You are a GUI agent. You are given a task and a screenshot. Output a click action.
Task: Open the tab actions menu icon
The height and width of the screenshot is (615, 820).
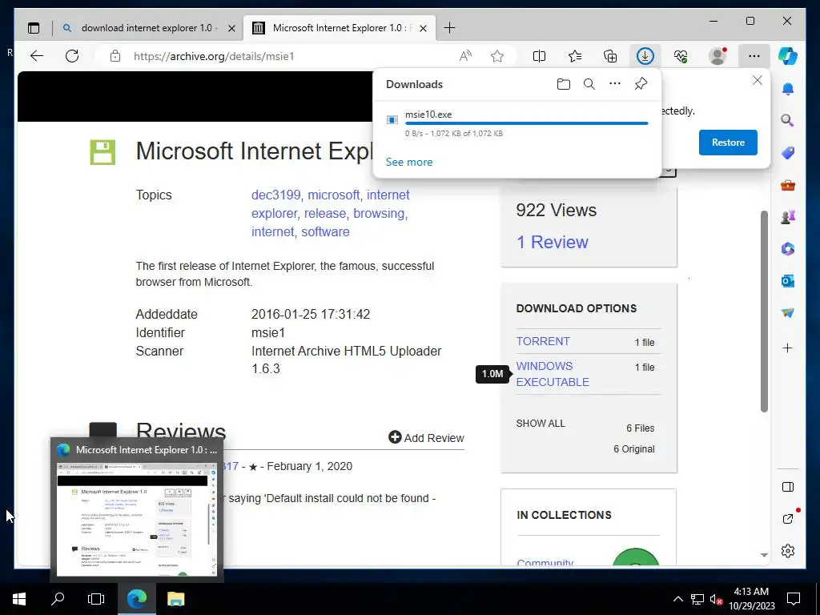[34, 28]
